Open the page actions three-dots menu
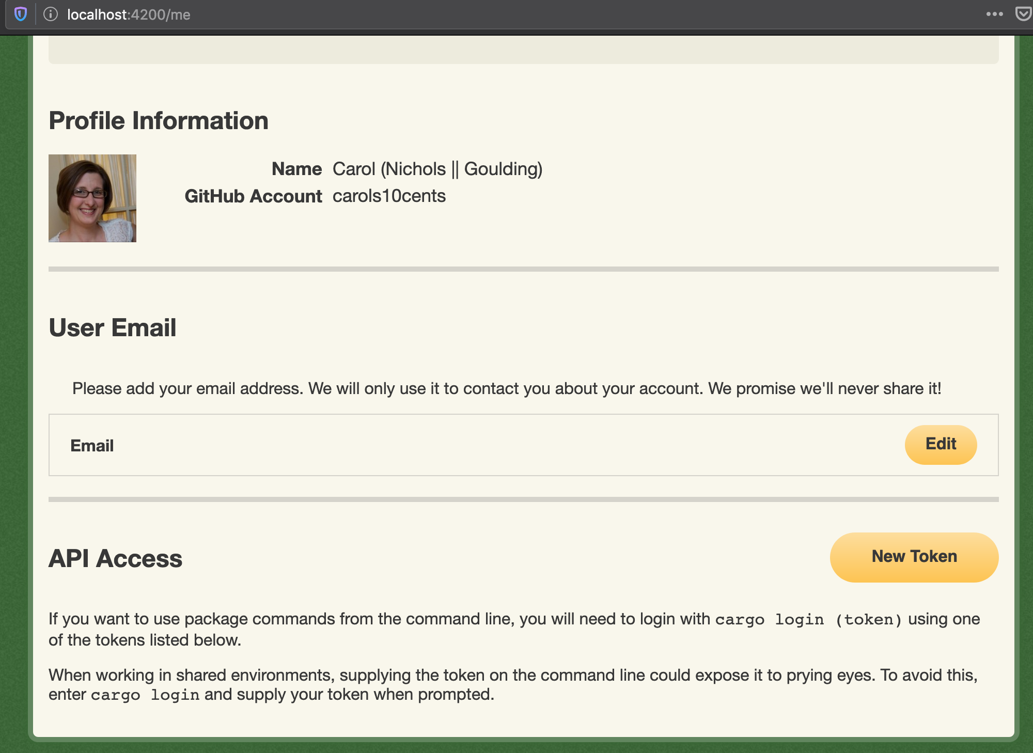Image resolution: width=1033 pixels, height=753 pixels. point(994,14)
